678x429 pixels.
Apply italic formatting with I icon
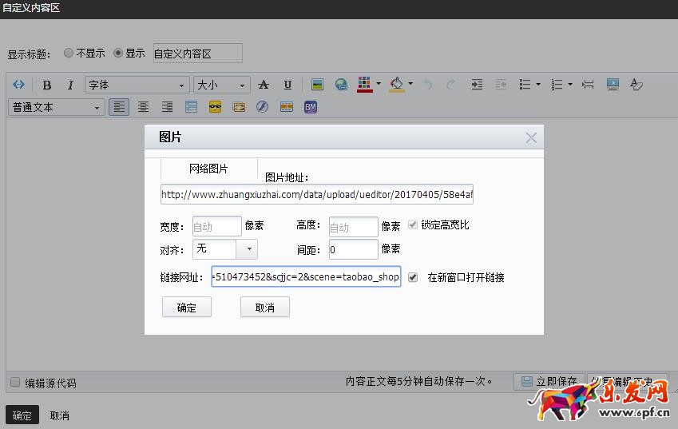[70, 85]
